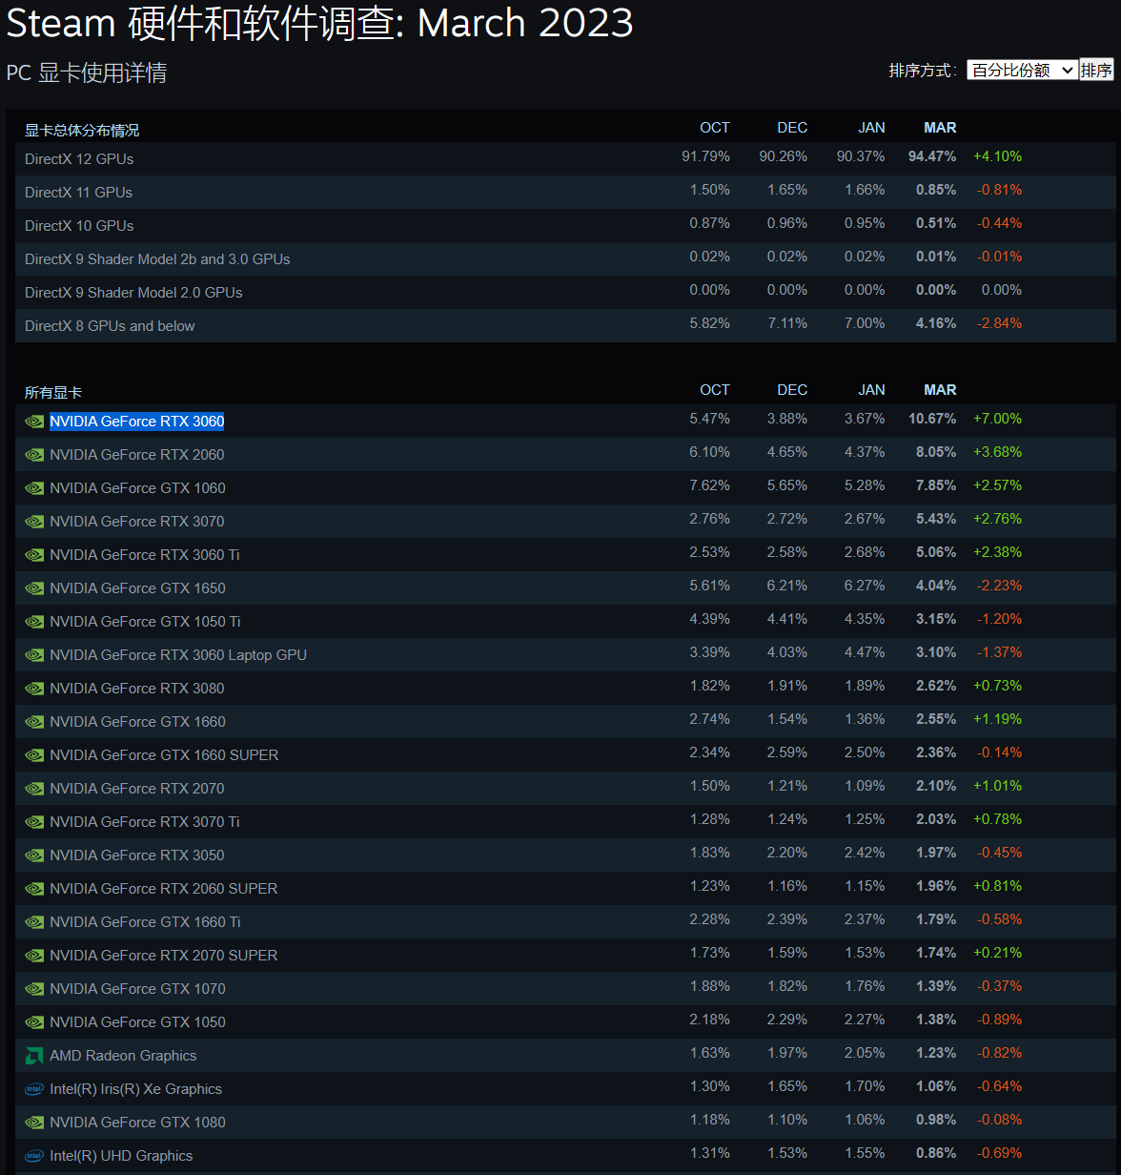The height and width of the screenshot is (1175, 1121).
Task: Select the GTX 1660 SUPER entry
Action: click(x=164, y=755)
